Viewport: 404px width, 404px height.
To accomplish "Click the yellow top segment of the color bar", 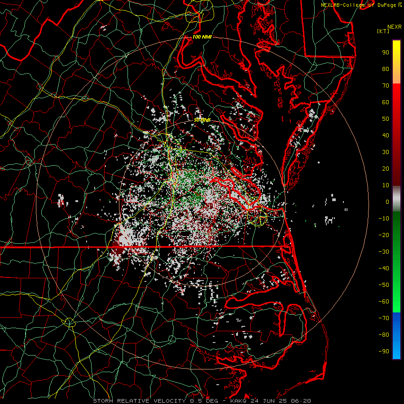I will (396, 62).
